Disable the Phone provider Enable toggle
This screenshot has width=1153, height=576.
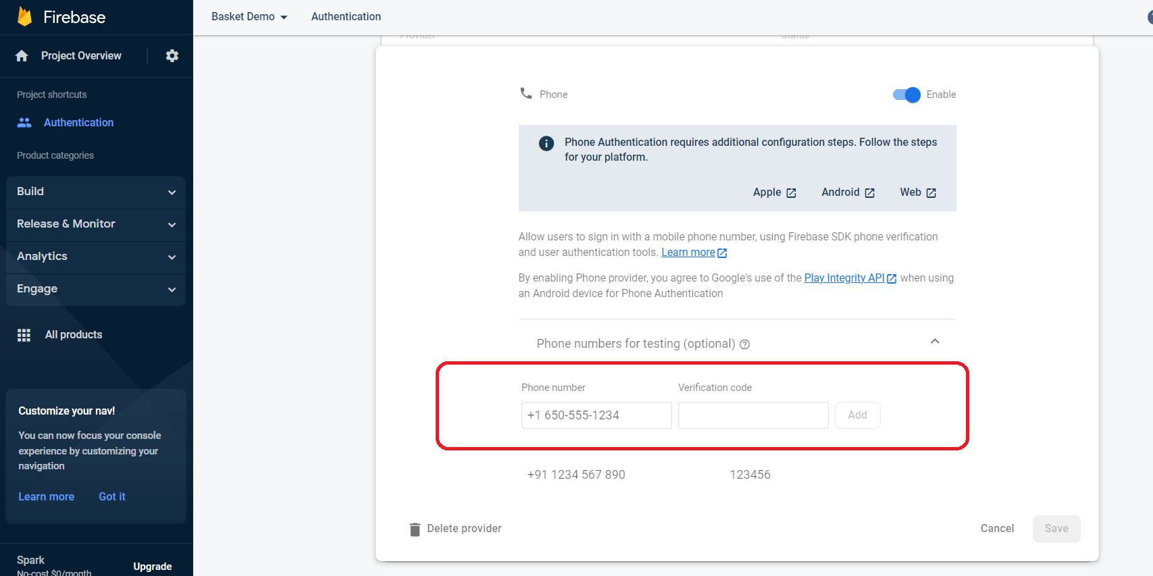pos(906,95)
